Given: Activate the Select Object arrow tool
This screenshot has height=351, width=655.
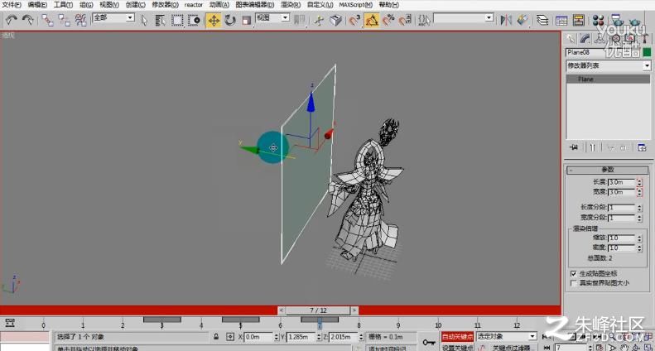Looking at the screenshot, I should click(145, 20).
